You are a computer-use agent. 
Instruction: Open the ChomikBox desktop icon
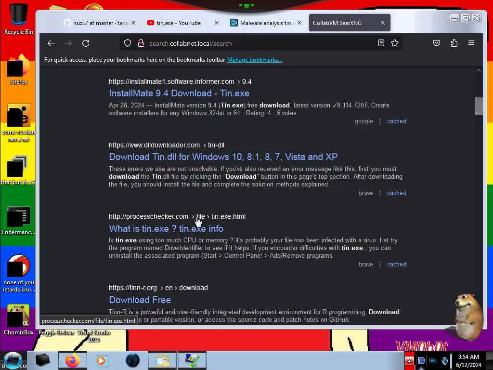[18, 319]
